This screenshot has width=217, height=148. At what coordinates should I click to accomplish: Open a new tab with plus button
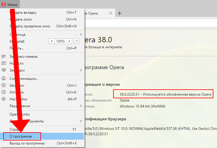tap(120, 13)
